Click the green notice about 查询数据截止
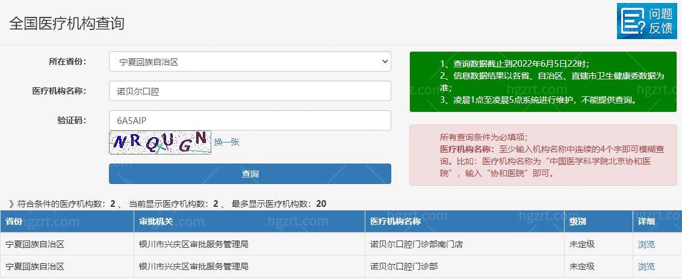 [x=543, y=82]
